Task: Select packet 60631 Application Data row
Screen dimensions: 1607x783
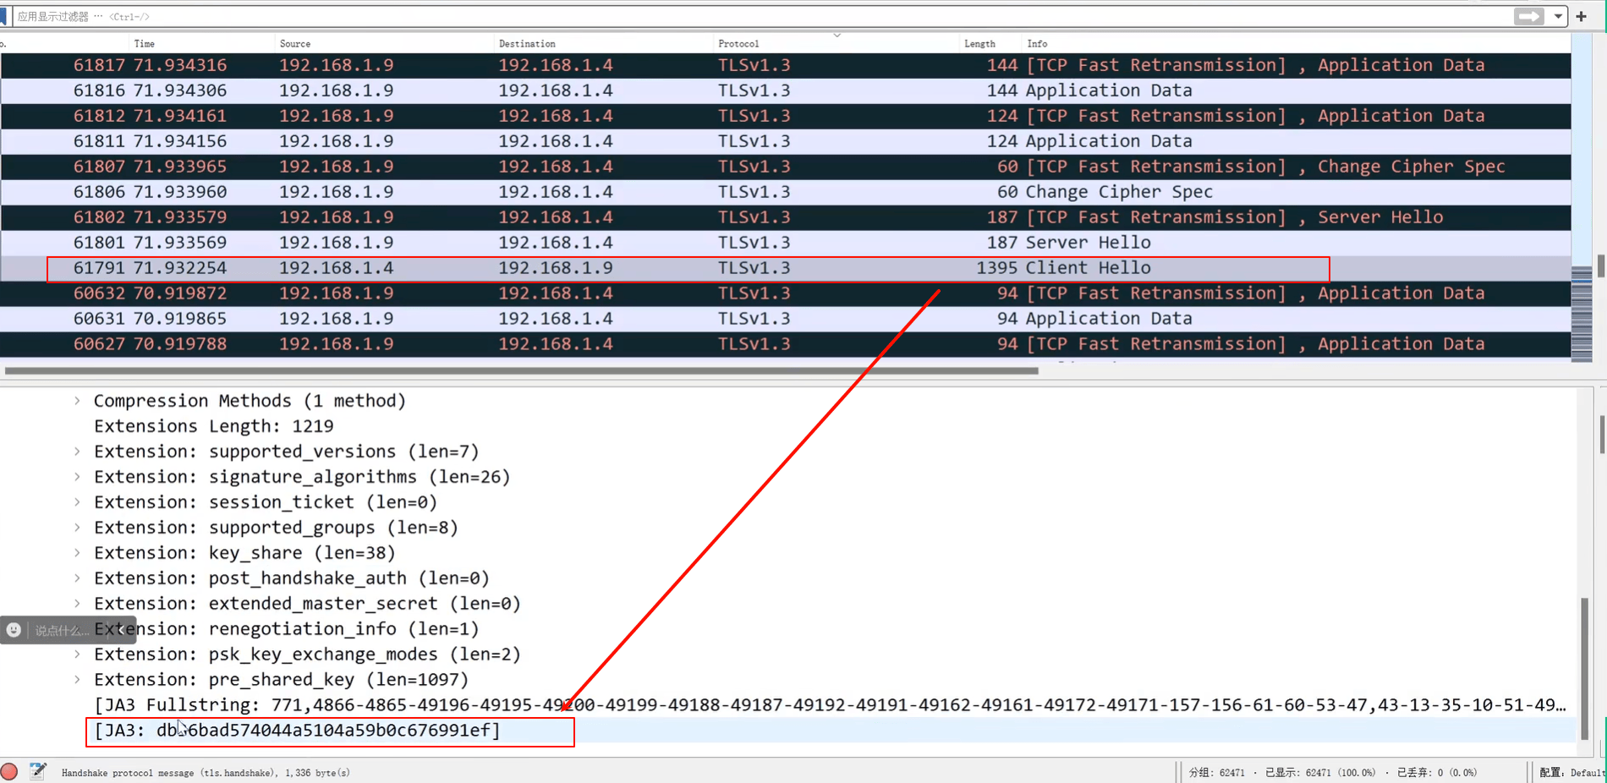Action: point(786,319)
